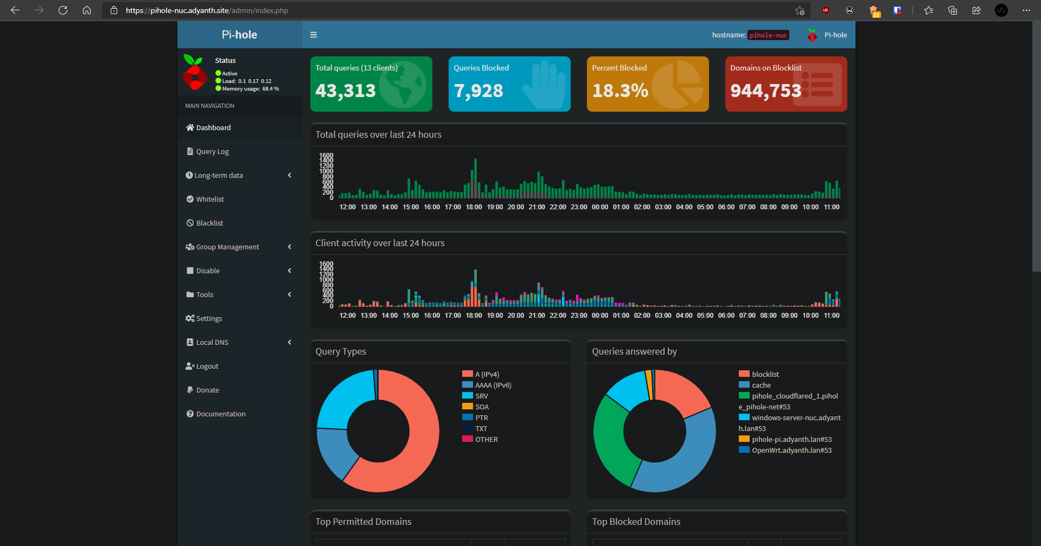Click the browser address bar URL
This screenshot has height=546, width=1041.
(x=206, y=10)
